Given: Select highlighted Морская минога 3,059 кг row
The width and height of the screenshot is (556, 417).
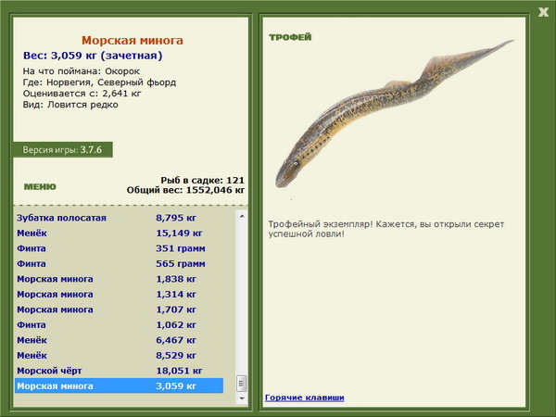Looking at the screenshot, I should click(120, 385).
